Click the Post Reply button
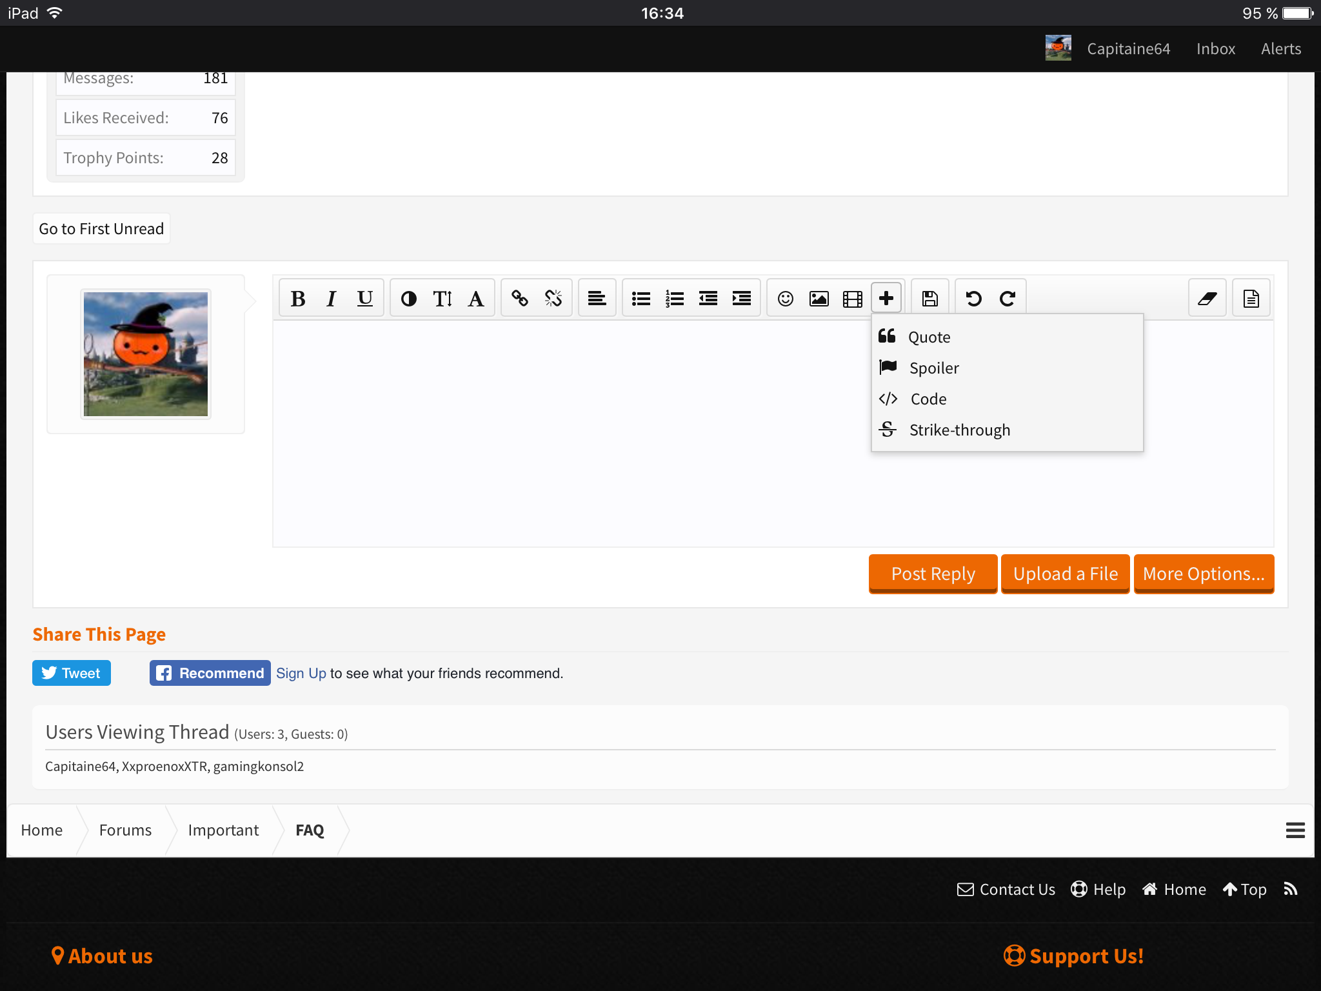Image resolution: width=1321 pixels, height=991 pixels. click(933, 574)
